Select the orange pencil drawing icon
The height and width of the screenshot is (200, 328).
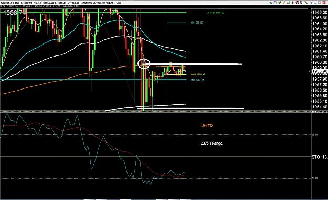(284, 3)
